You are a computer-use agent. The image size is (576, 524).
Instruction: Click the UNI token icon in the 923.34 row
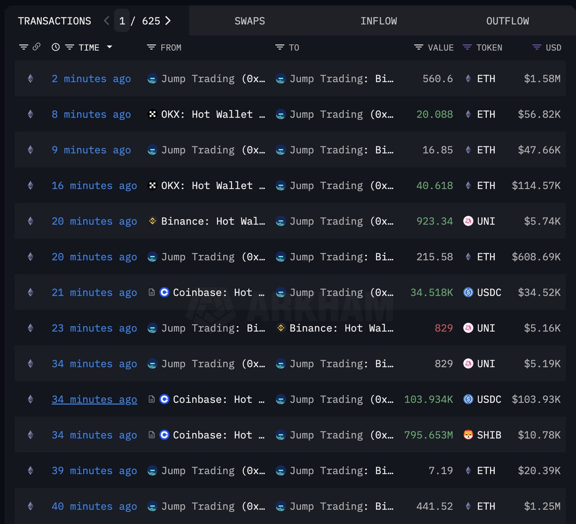468,221
